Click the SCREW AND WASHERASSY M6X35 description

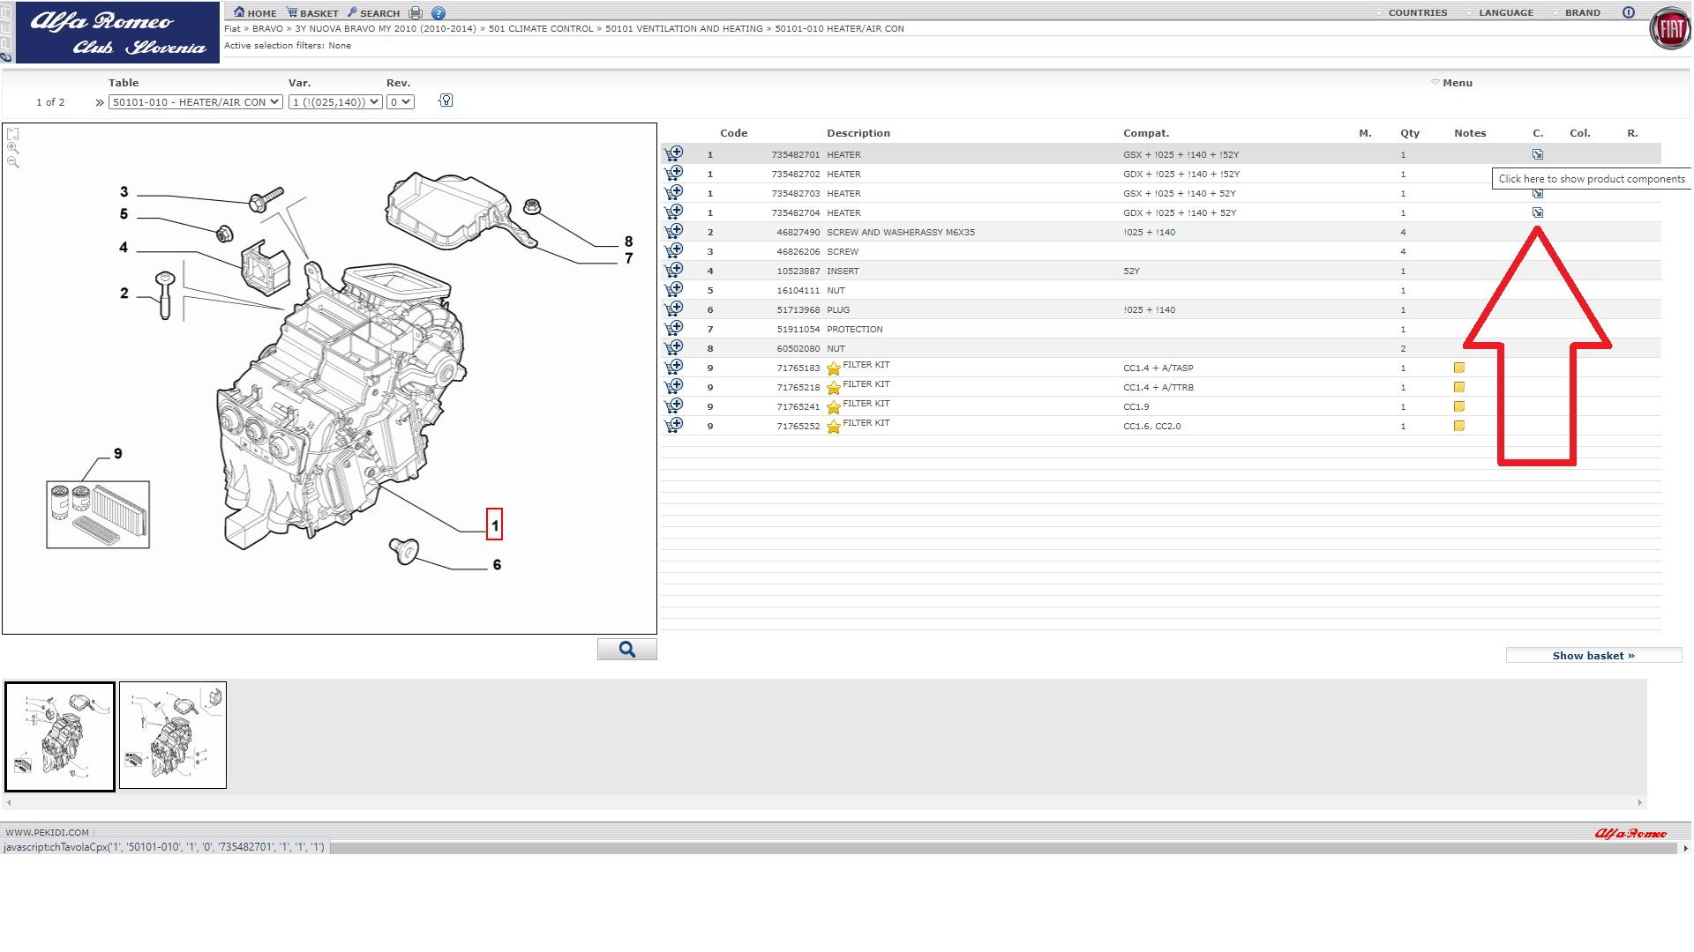click(x=901, y=233)
